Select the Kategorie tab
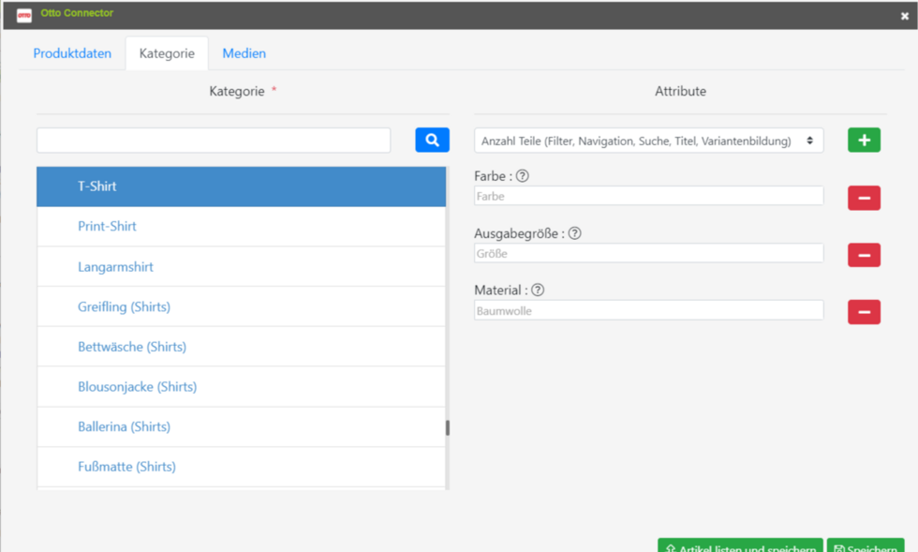The height and width of the screenshot is (552, 918). 167,53
